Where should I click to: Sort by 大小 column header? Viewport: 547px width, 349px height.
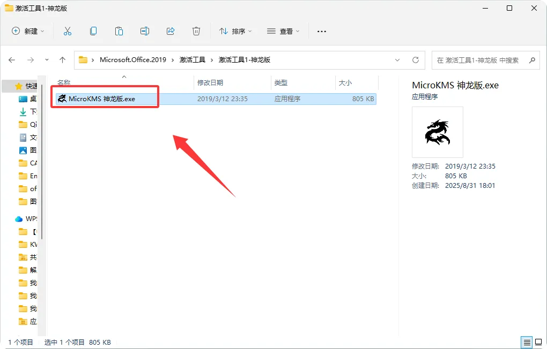pos(345,82)
